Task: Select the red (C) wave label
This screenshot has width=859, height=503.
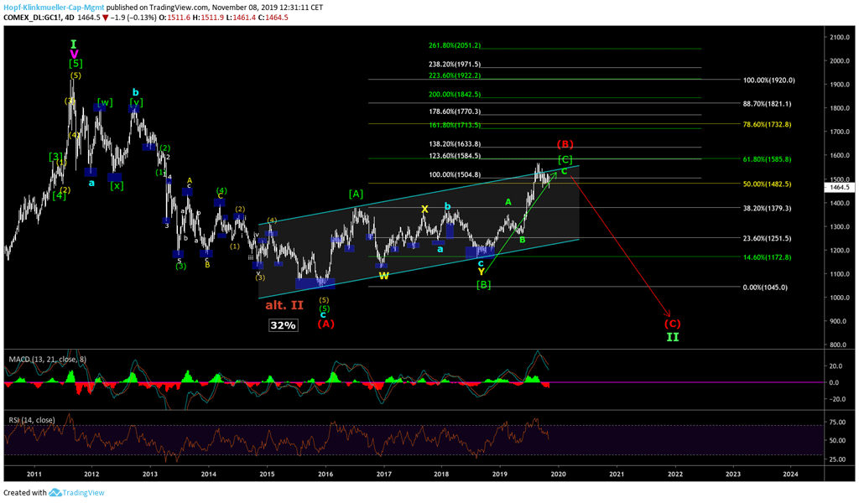Action: tap(672, 324)
